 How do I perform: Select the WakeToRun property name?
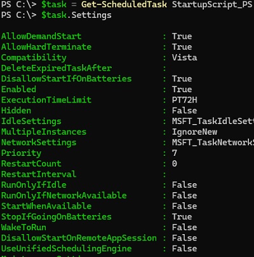coord(23,227)
